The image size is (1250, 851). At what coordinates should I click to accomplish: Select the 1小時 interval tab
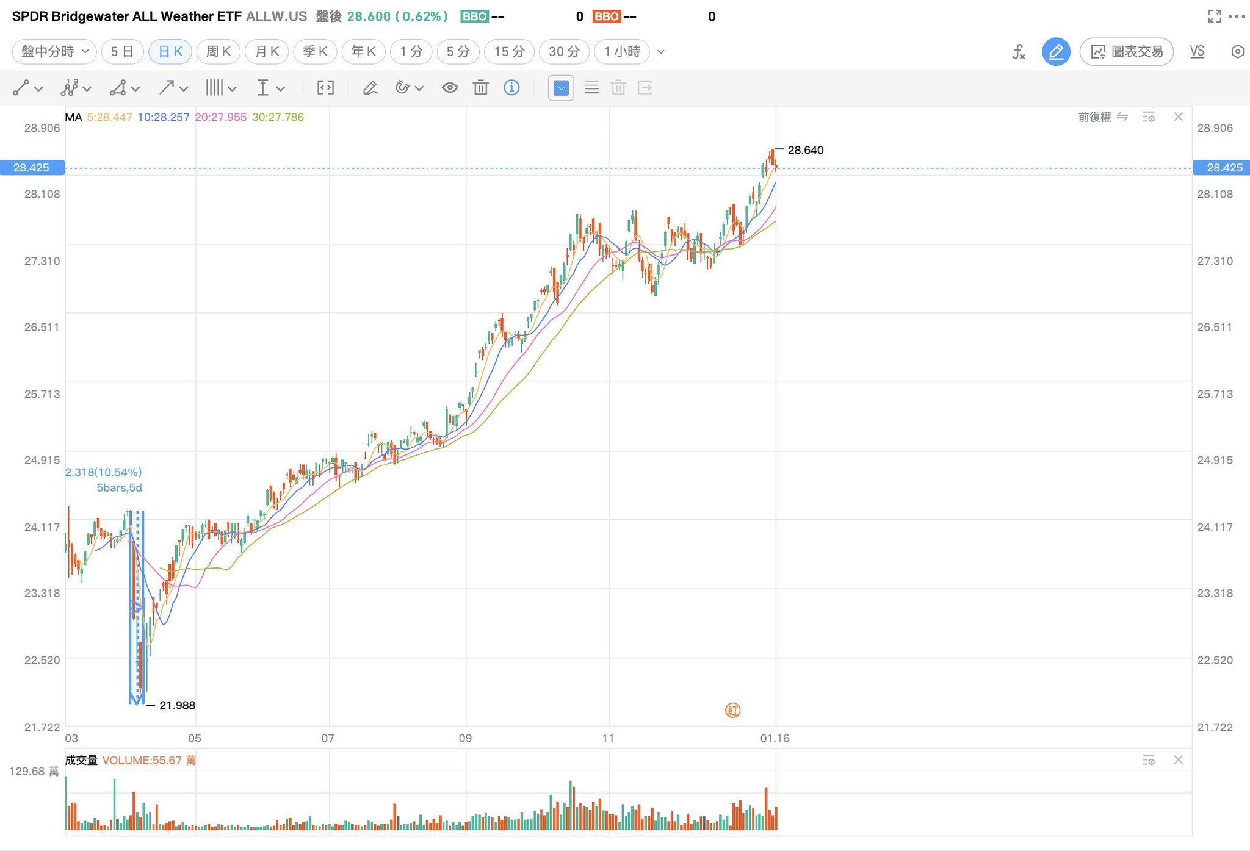pyautogui.click(x=622, y=52)
